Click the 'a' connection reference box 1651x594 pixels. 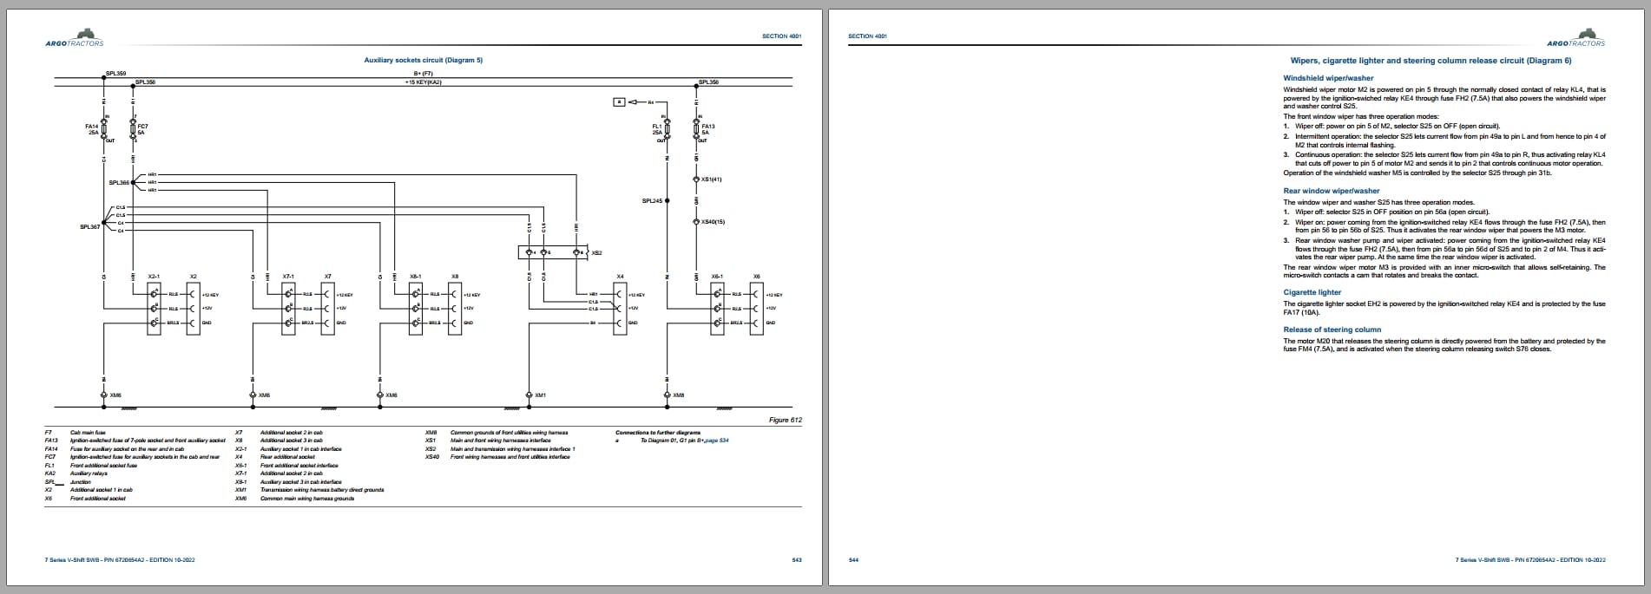pos(619,102)
